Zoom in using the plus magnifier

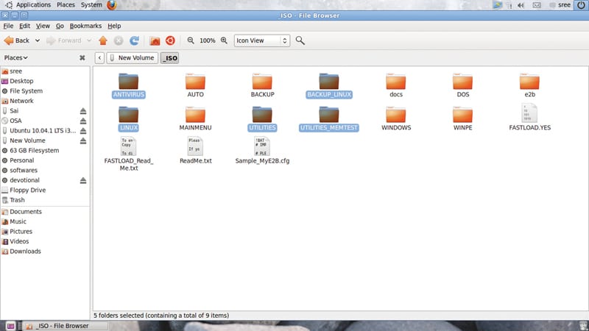pyautogui.click(x=223, y=40)
